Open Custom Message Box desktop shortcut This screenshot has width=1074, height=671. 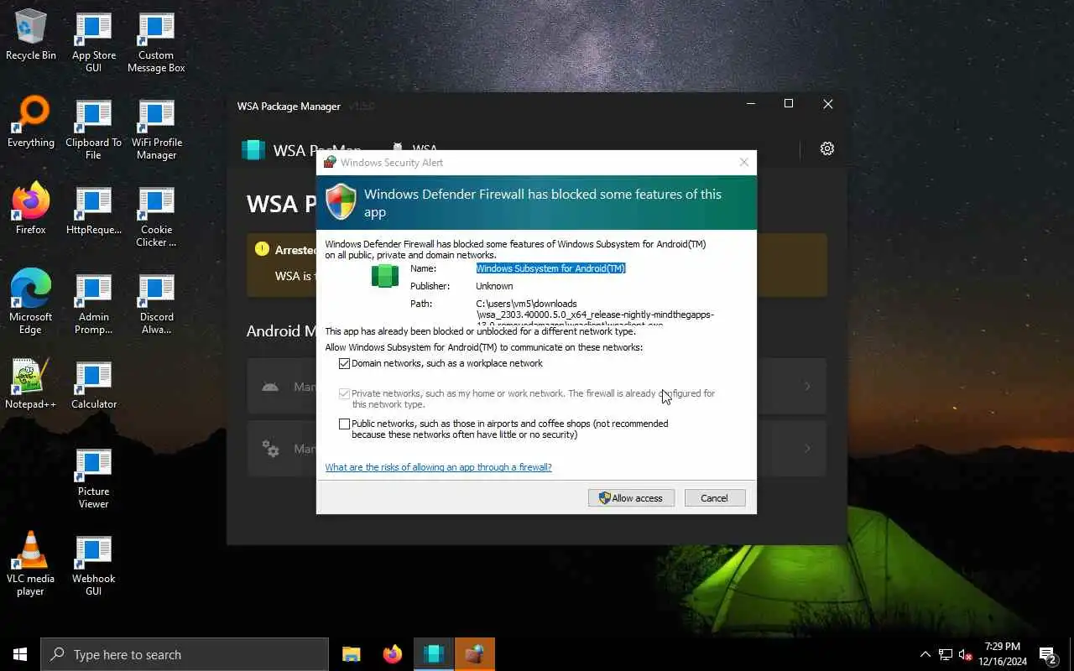click(156, 42)
